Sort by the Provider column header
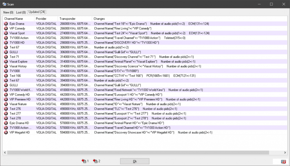290x166 pixels. [46, 18]
